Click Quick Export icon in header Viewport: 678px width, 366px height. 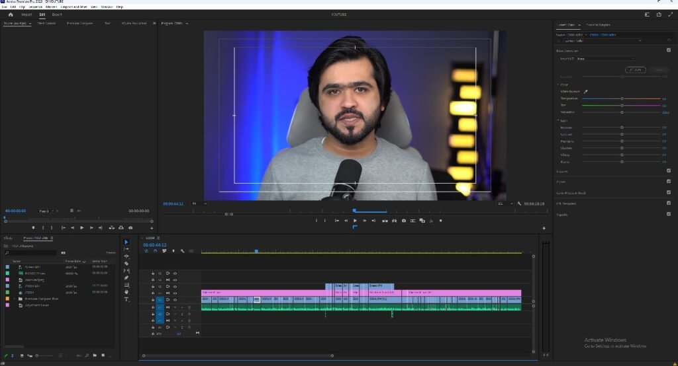pos(659,15)
